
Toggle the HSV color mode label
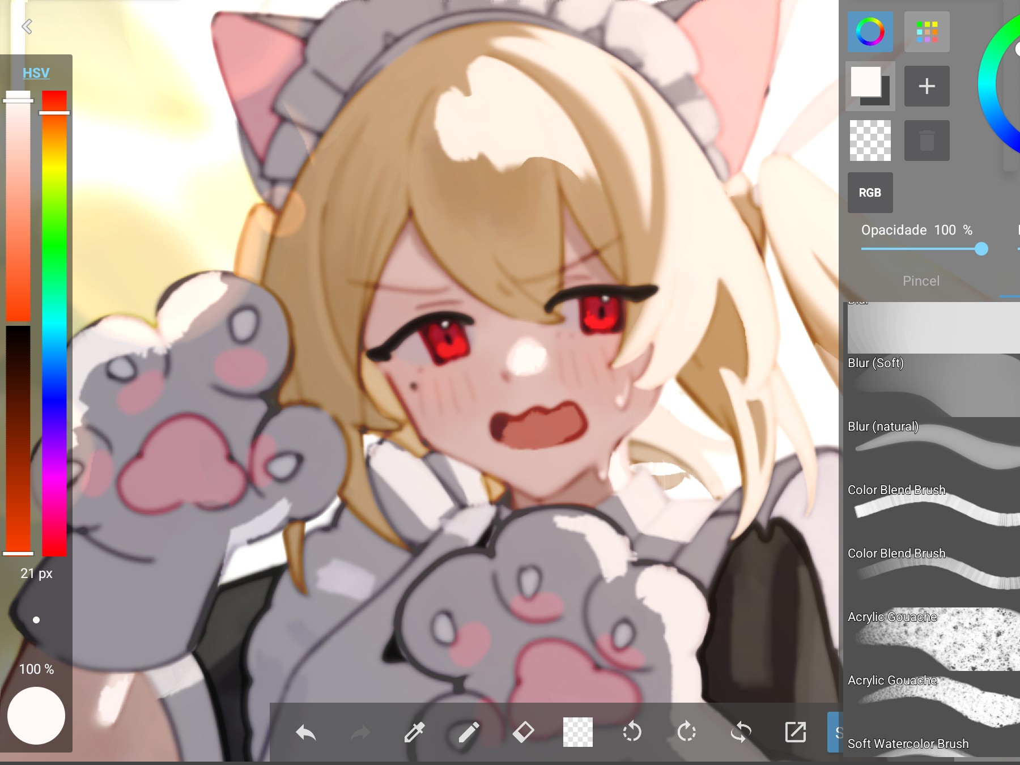[x=36, y=73]
